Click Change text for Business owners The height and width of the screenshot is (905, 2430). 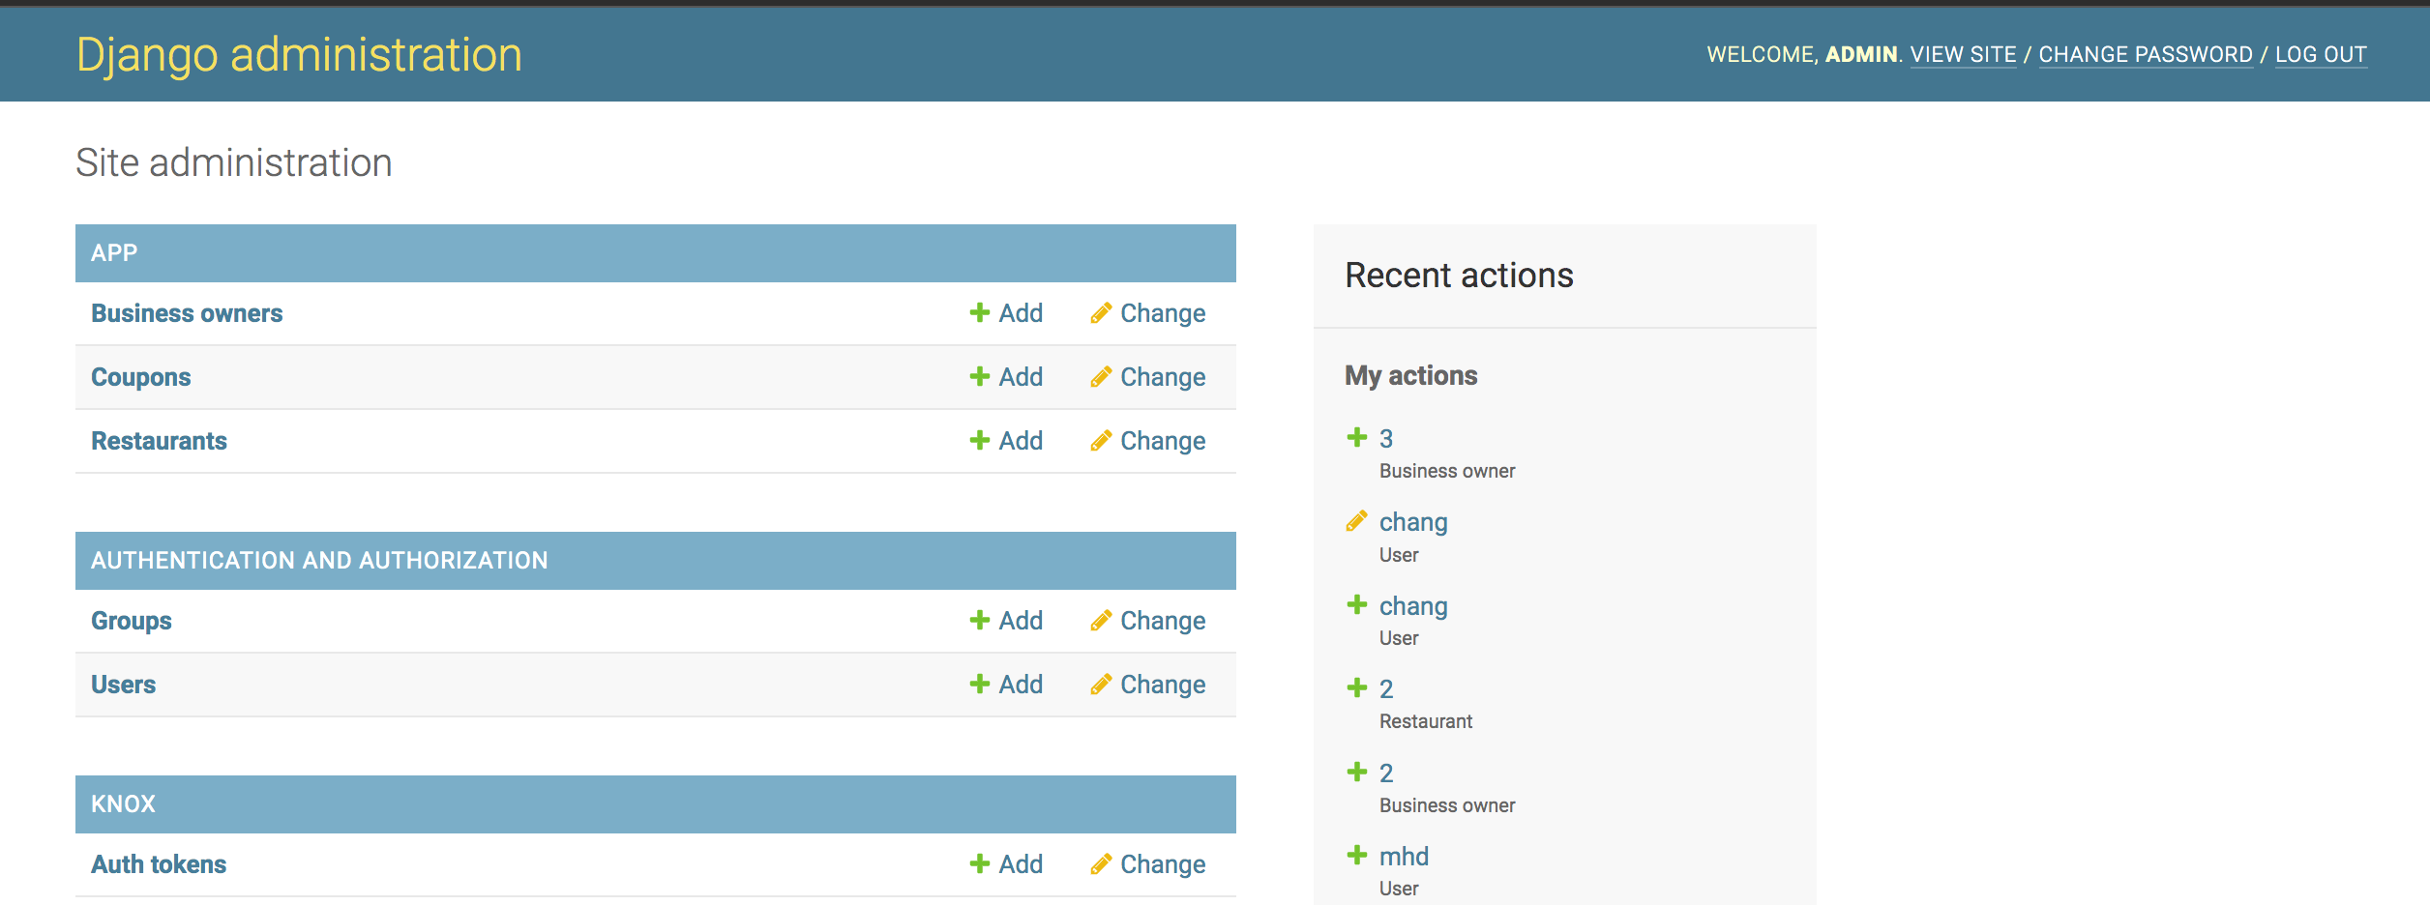point(1163,313)
